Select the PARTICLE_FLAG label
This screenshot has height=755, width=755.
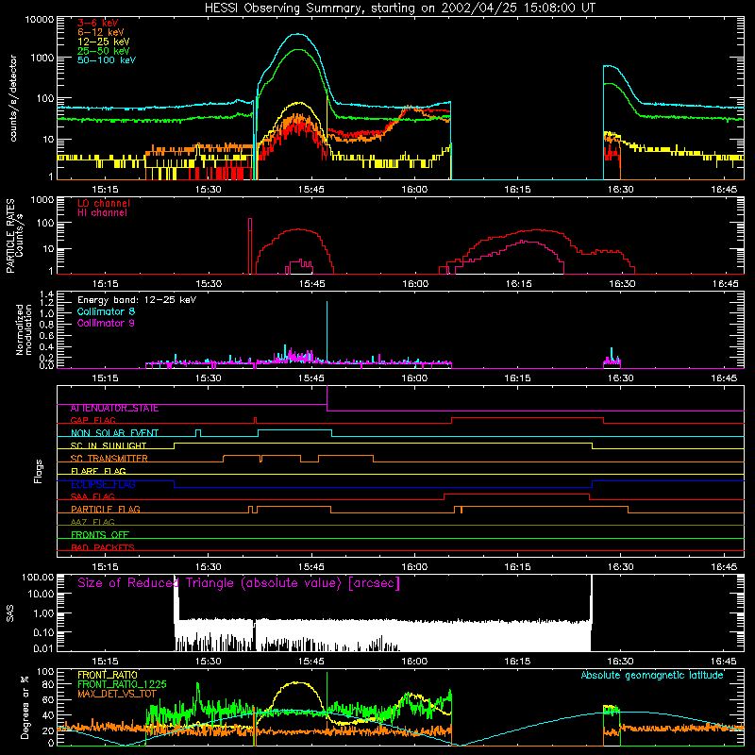(x=106, y=510)
